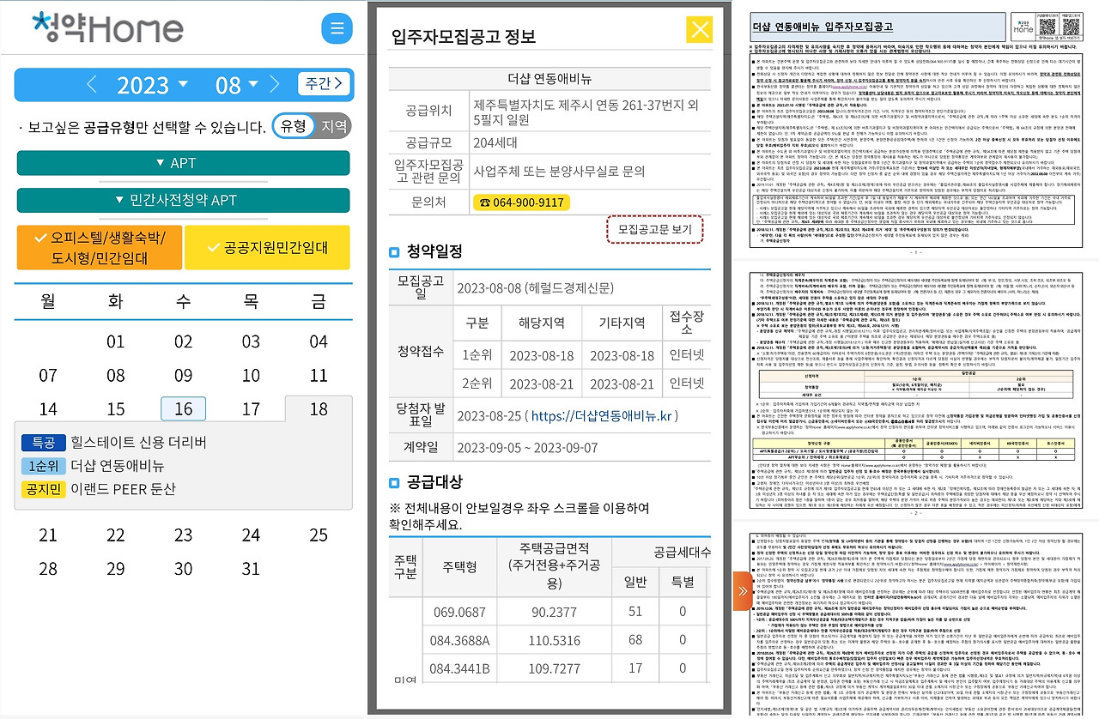1099x719 pixels.
Task: Uncheck the 공공지원민간임대 filter
Action: click(266, 247)
